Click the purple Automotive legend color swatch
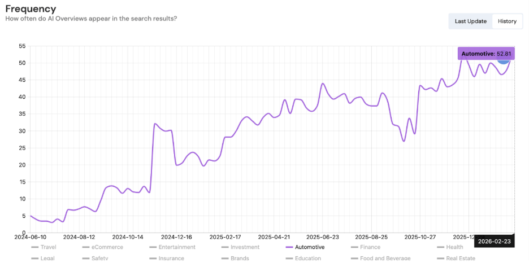 [289, 247]
